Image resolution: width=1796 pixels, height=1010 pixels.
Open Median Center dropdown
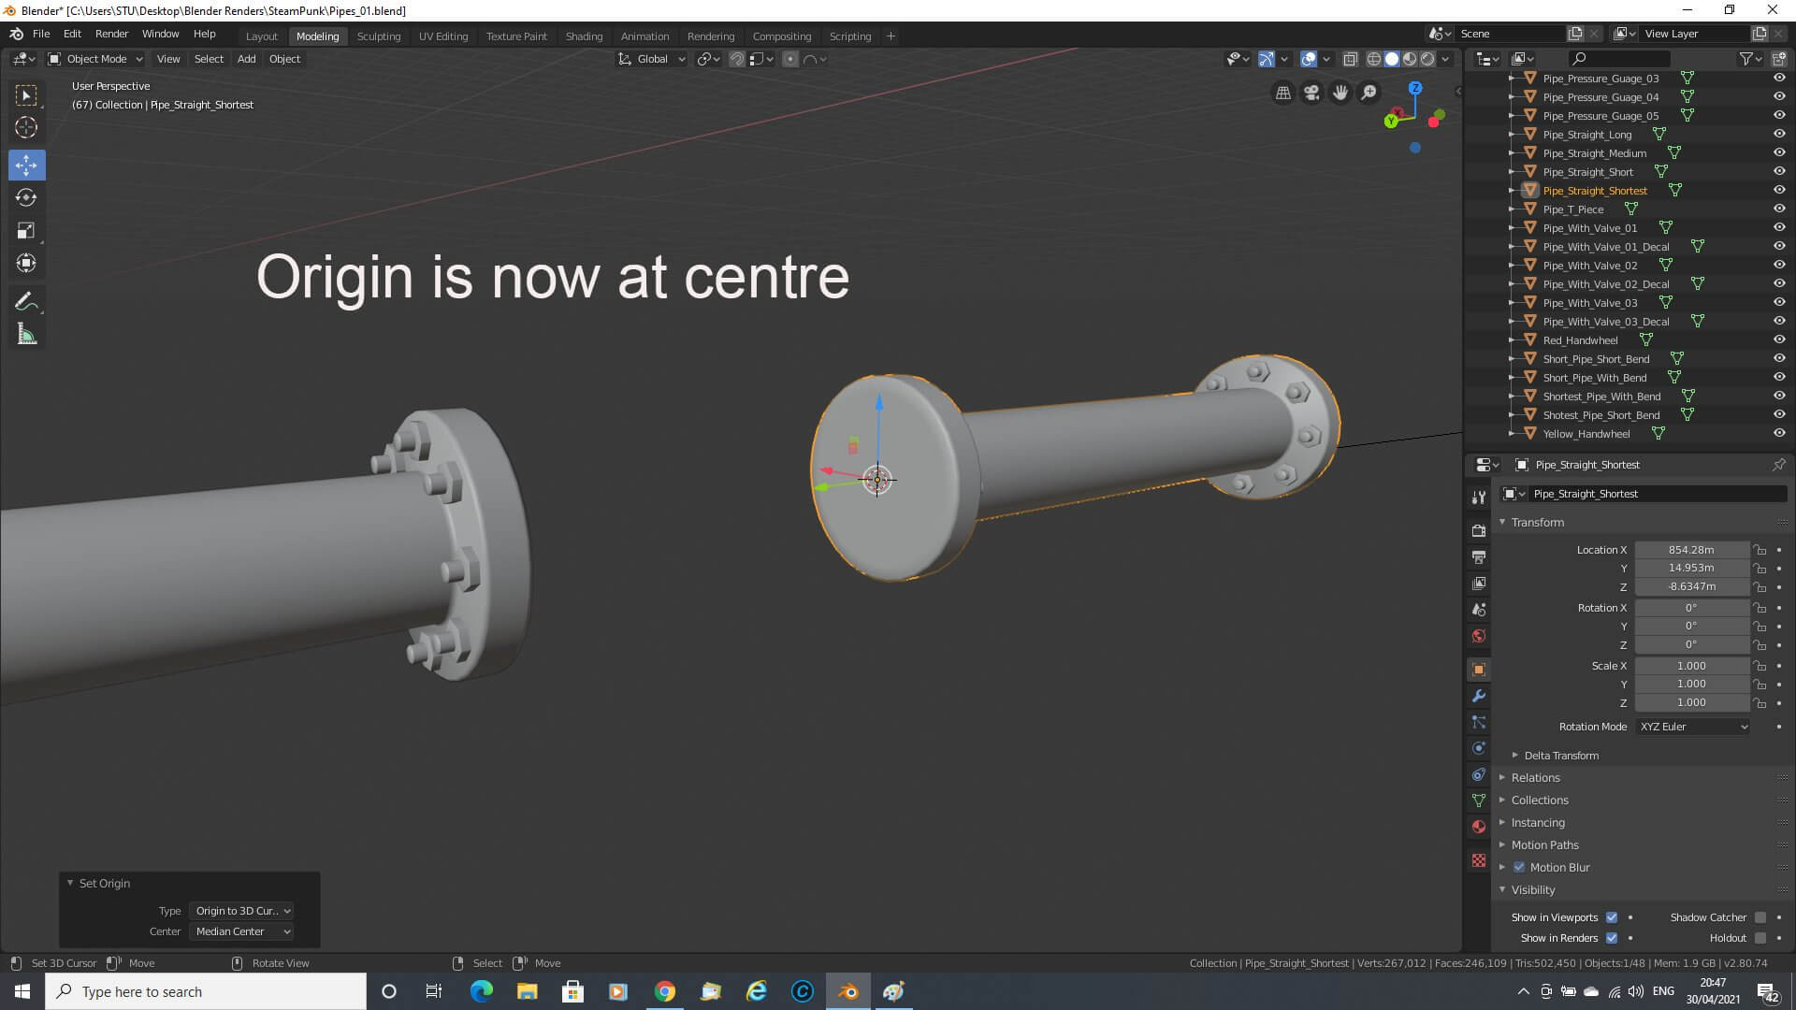click(x=242, y=931)
